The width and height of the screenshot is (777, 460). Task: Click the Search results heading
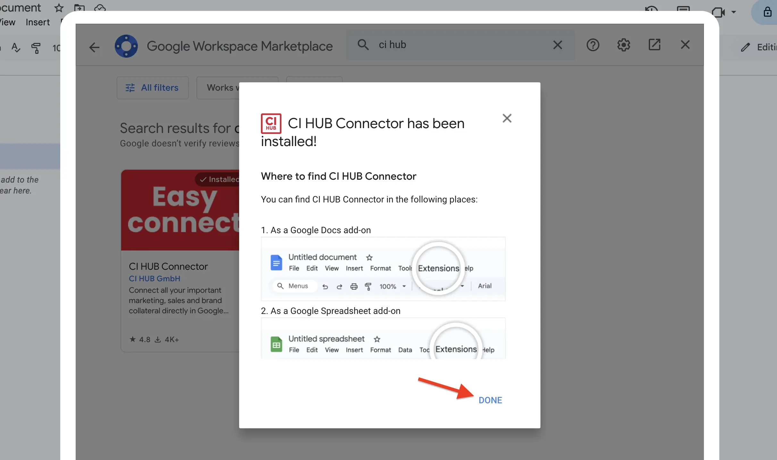pos(180,128)
